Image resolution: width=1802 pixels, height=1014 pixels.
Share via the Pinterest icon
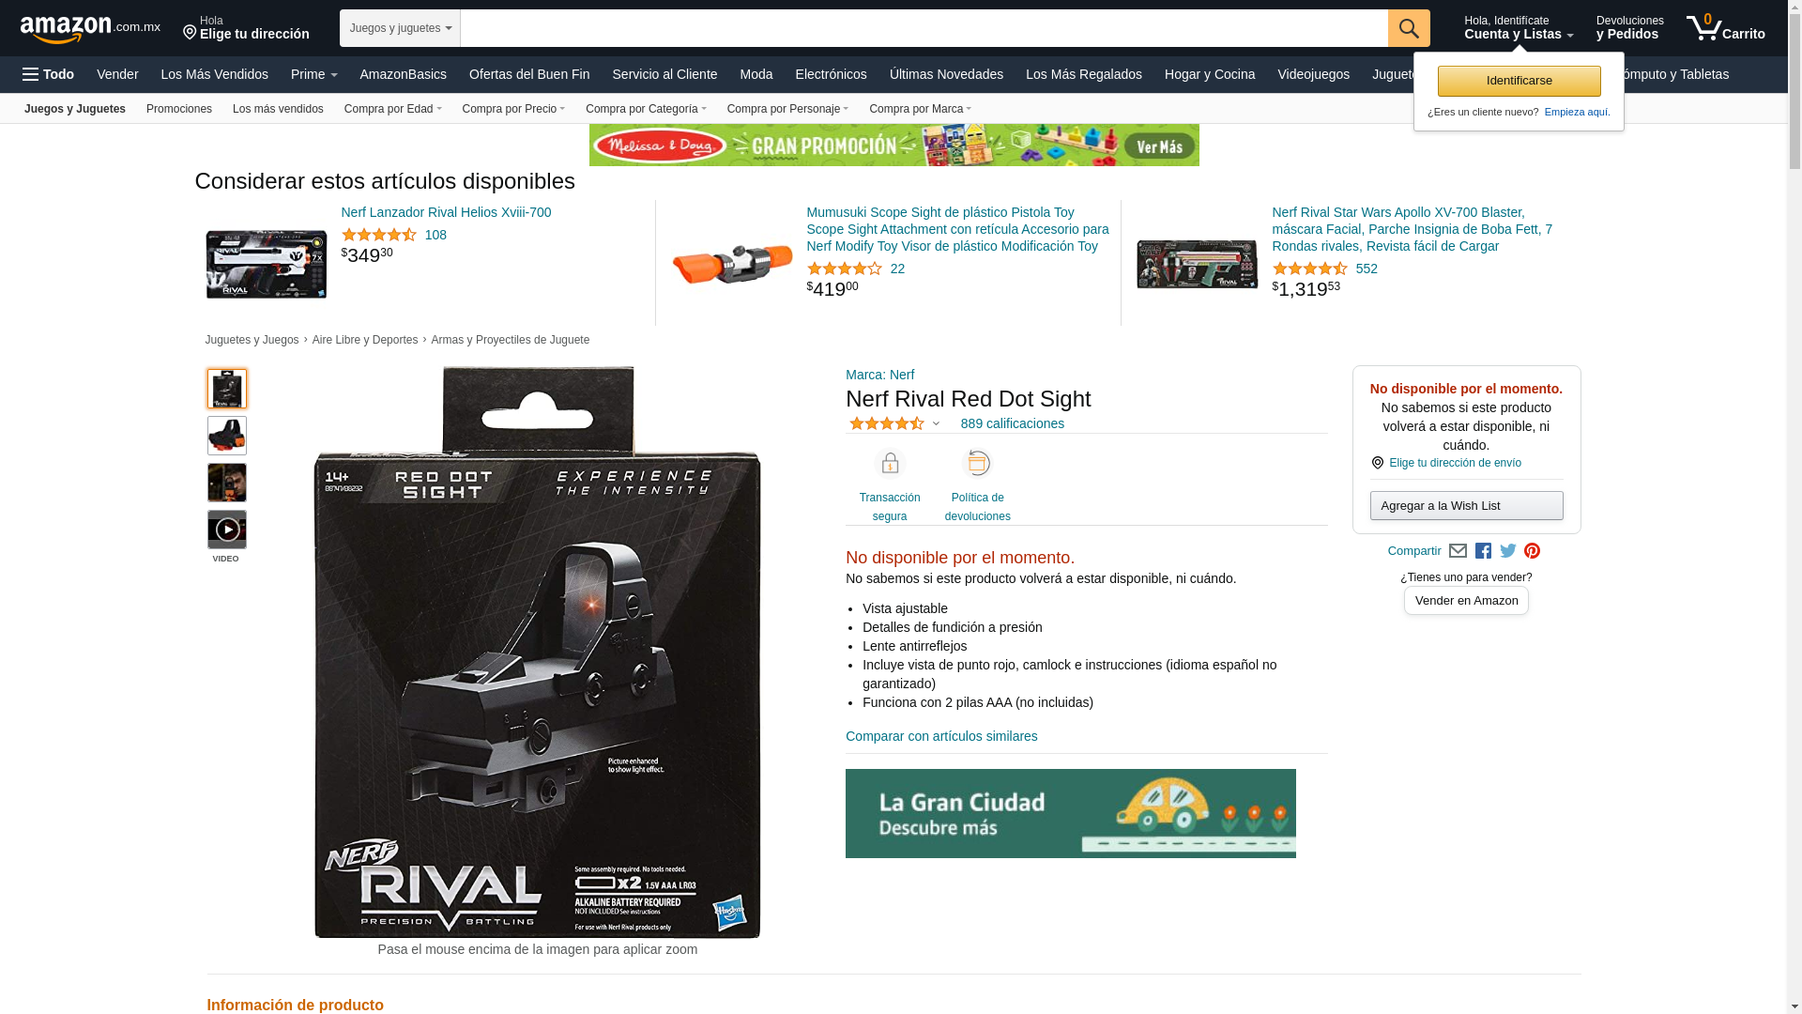[1532, 551]
